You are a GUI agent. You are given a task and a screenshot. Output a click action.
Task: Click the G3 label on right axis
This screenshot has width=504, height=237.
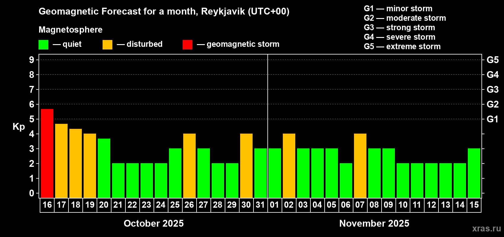click(x=493, y=89)
